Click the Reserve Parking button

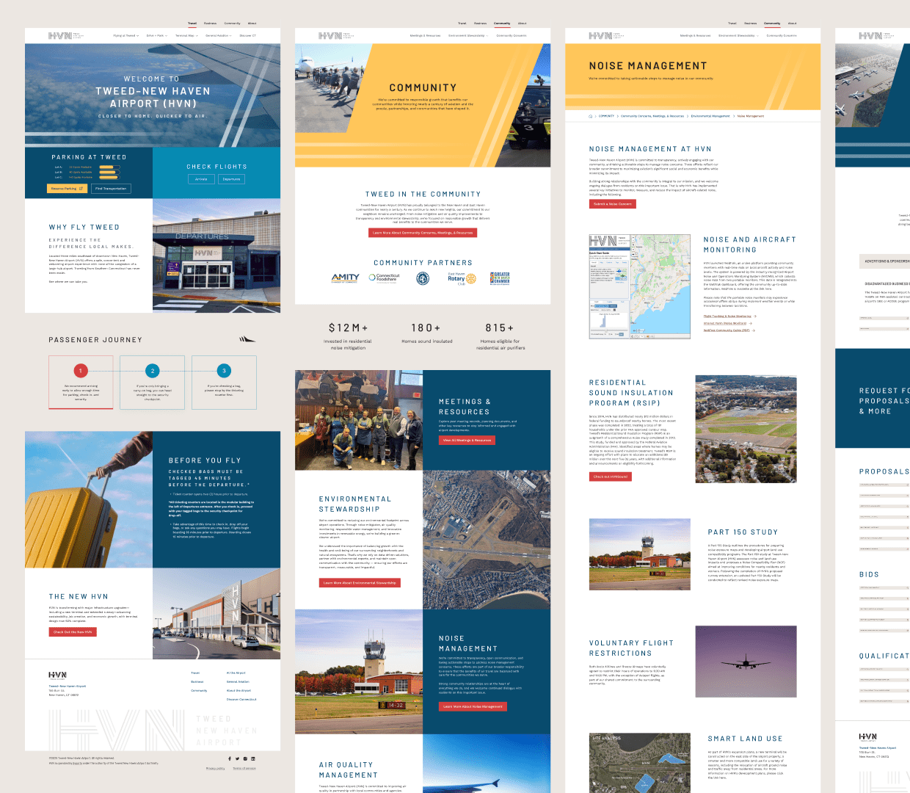(x=67, y=189)
